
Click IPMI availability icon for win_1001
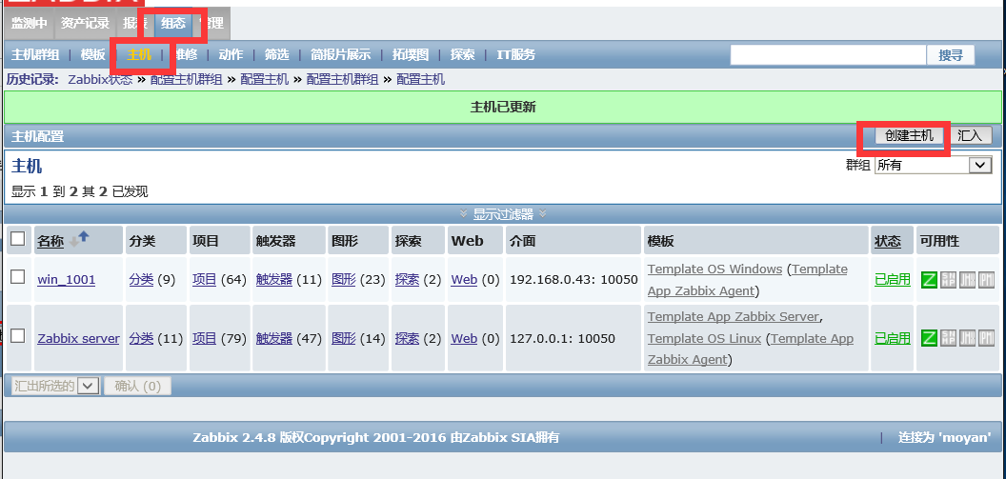click(x=986, y=280)
